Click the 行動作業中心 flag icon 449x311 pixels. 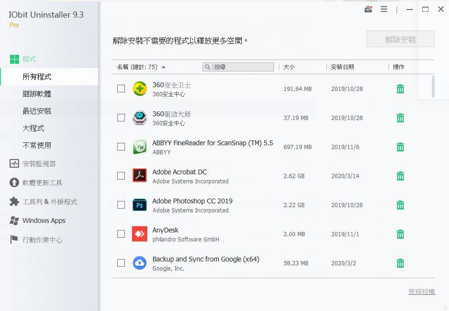[14, 240]
